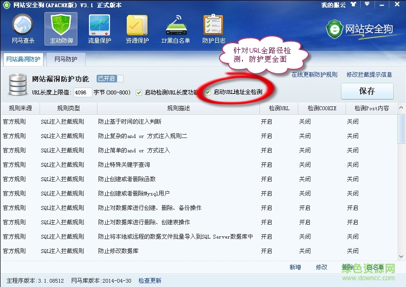View 防护日志 protection logs
Viewport: 406px width, 287px height.
pyautogui.click(x=214, y=29)
